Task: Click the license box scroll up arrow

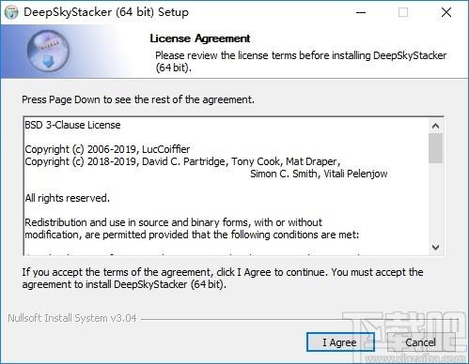Action: 435,126
